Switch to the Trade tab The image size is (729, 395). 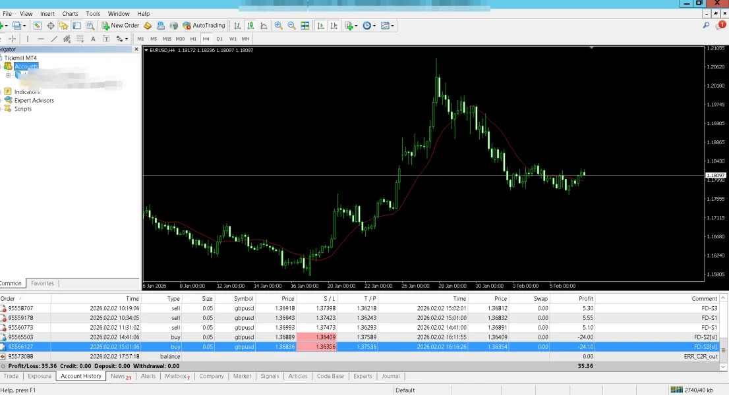tap(11, 376)
